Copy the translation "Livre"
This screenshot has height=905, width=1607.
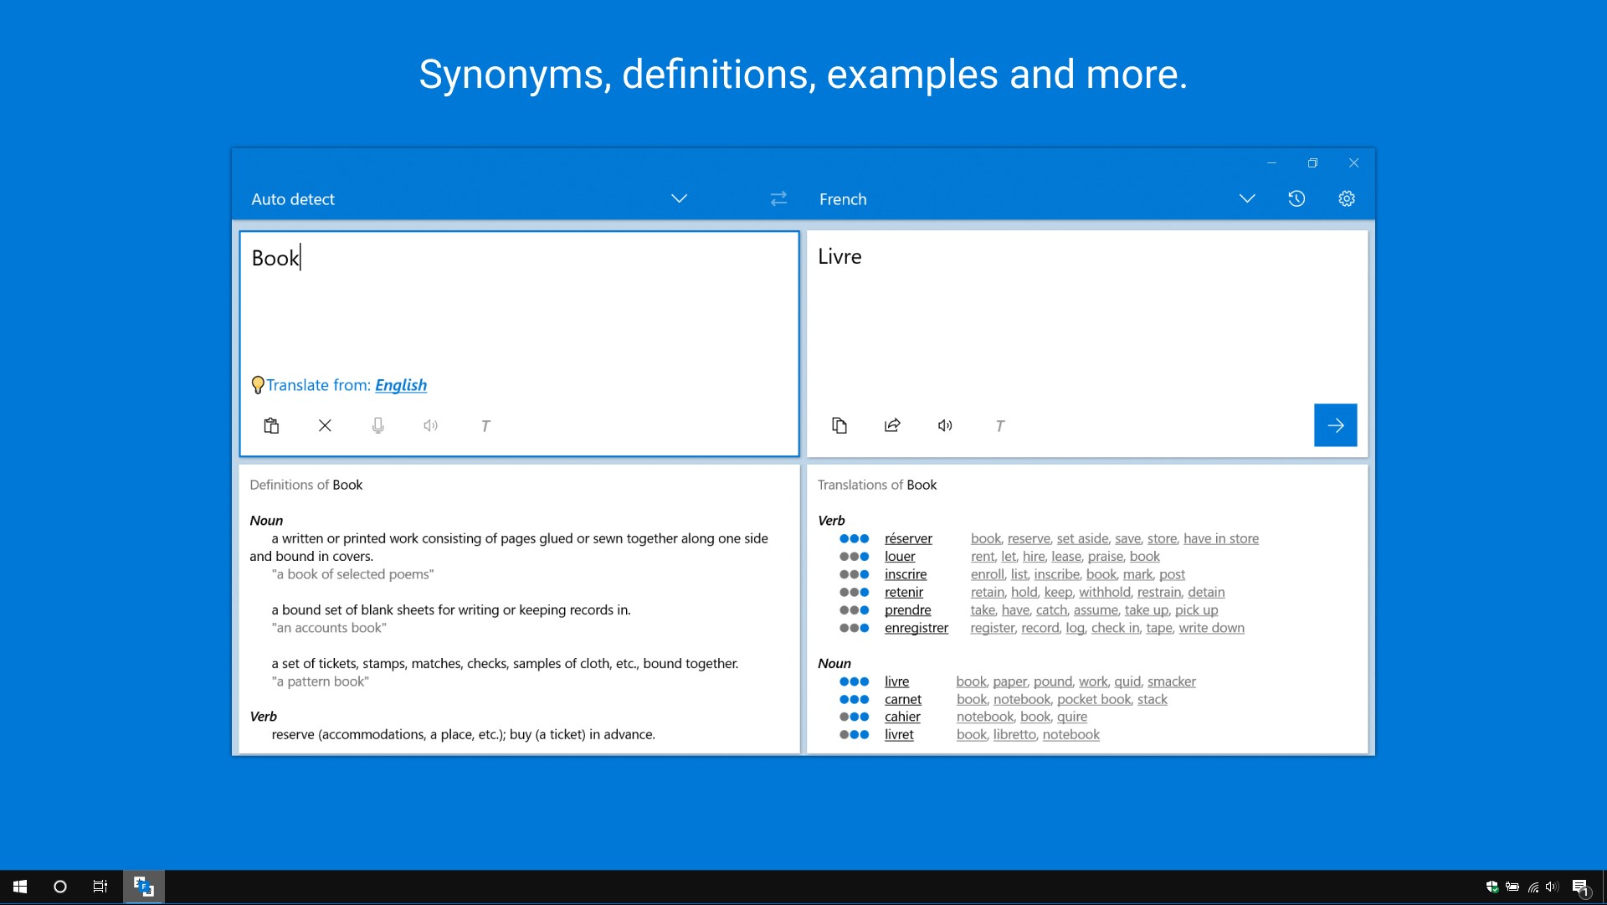[840, 426]
